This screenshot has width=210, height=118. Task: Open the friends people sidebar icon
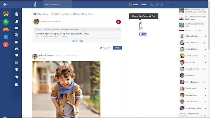[17, 21]
